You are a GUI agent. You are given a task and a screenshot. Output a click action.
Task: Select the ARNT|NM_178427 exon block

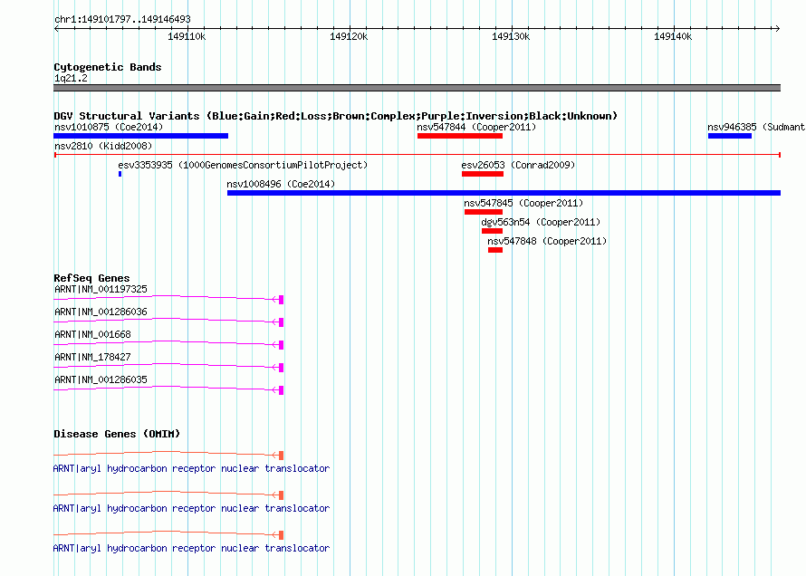coord(281,368)
